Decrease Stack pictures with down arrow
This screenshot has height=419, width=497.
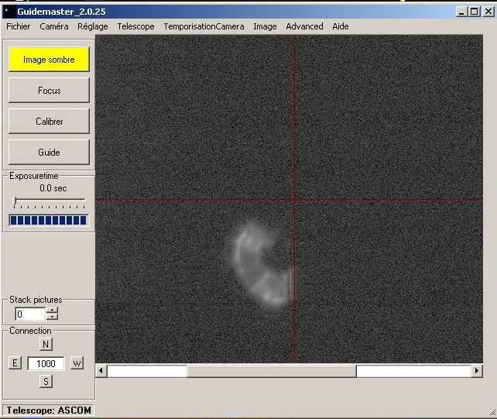(53, 317)
